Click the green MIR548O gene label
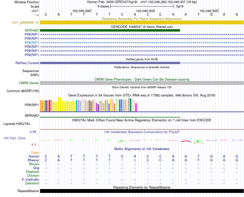Screen dimensions: 244x197 pyautogui.click(x=32, y=31)
